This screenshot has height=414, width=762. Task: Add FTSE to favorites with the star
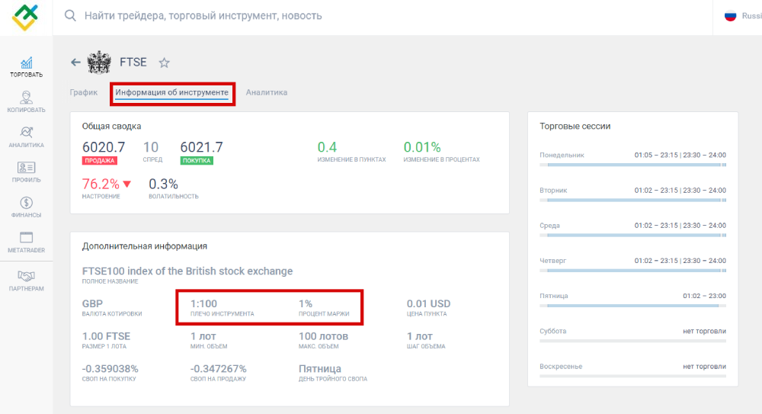165,63
